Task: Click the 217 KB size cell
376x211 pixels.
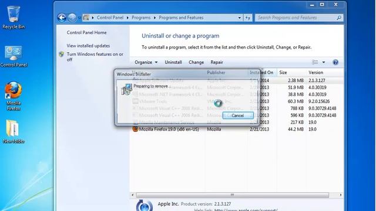Action: [x=297, y=122]
